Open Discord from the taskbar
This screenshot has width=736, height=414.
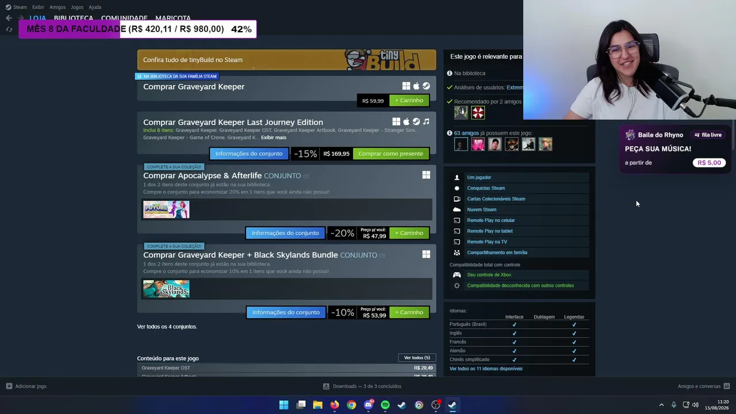click(369, 405)
